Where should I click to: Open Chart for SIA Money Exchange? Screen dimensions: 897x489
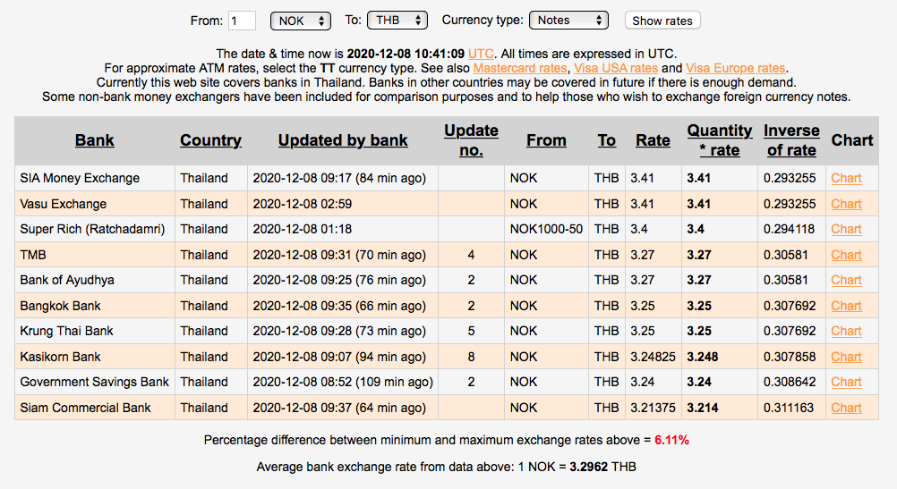(846, 178)
